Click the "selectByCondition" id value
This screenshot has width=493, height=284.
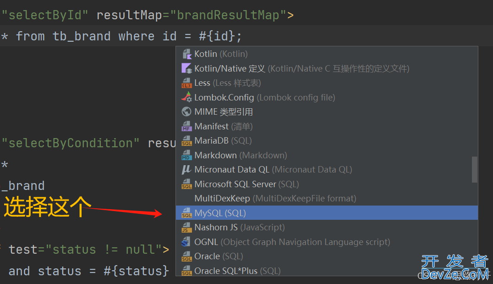coord(71,143)
